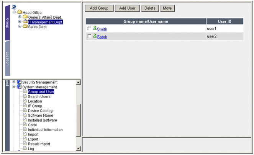Click the page icon beside Location menu item
The width and height of the screenshot is (254, 155).
click(x=25, y=101)
